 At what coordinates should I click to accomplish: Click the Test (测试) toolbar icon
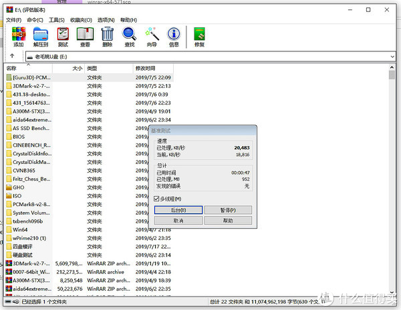pyautogui.click(x=63, y=37)
